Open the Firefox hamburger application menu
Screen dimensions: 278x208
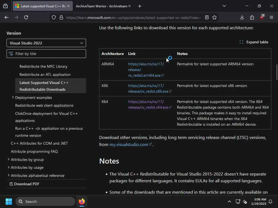271,17
